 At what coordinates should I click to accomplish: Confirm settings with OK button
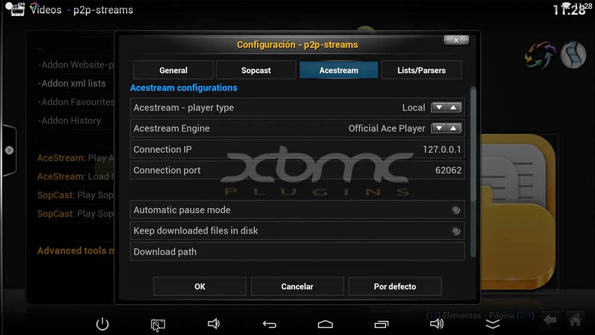point(199,286)
